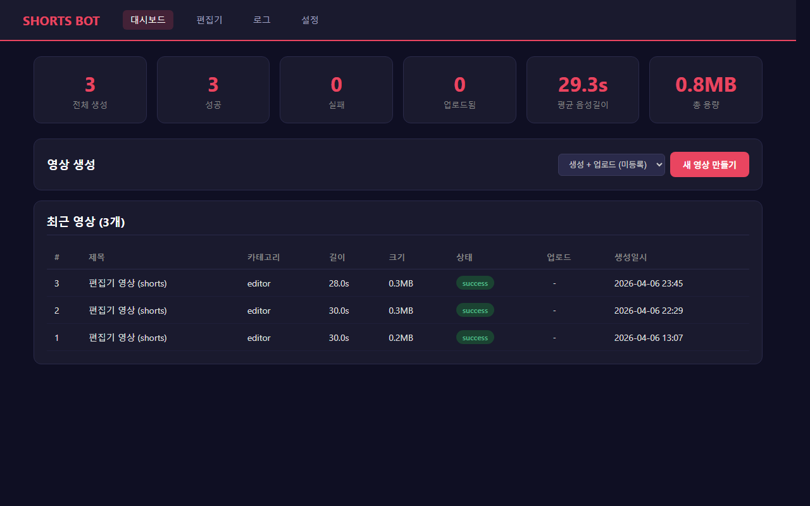The image size is (810, 506).
Task: Click the 0.3MB size in row 3
Action: (401, 283)
